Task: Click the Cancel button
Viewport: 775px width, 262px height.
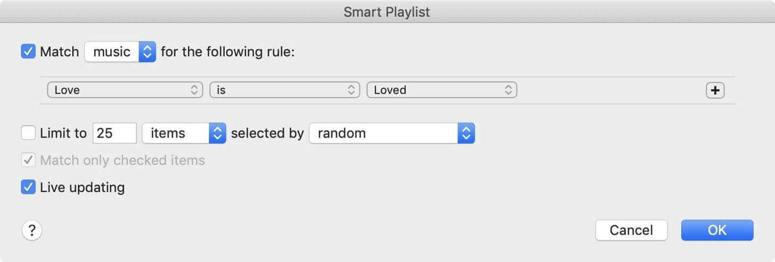Action: 631,230
